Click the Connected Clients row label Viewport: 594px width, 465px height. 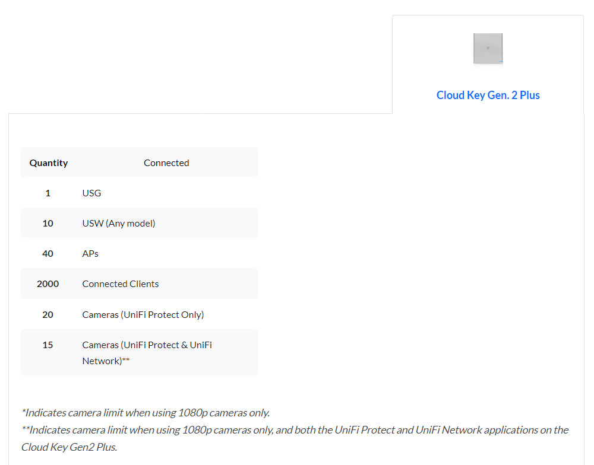pyautogui.click(x=121, y=284)
